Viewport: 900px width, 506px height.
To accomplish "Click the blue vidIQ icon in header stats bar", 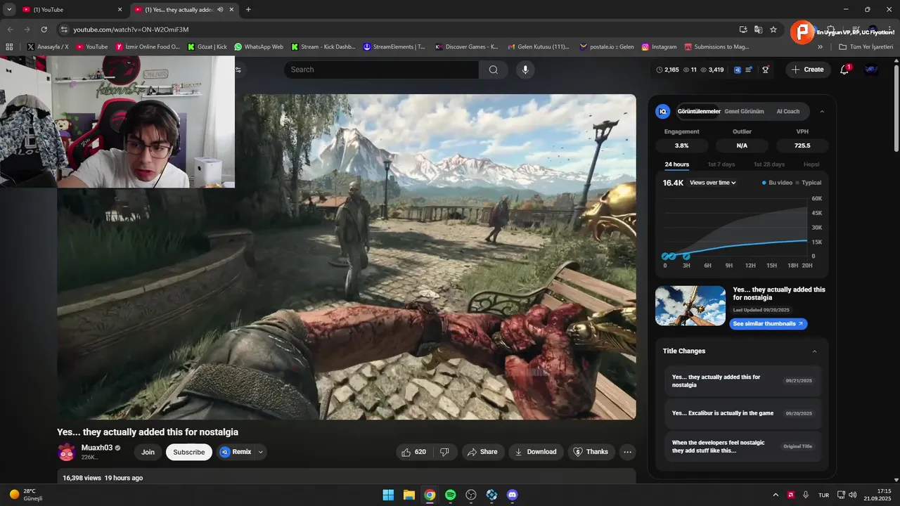I will [x=738, y=70].
